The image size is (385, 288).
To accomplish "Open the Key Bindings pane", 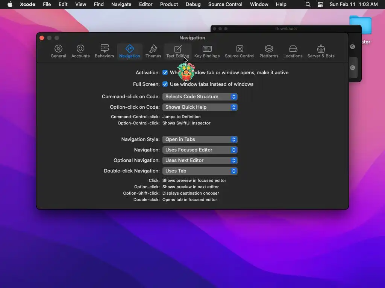I will tap(207, 51).
